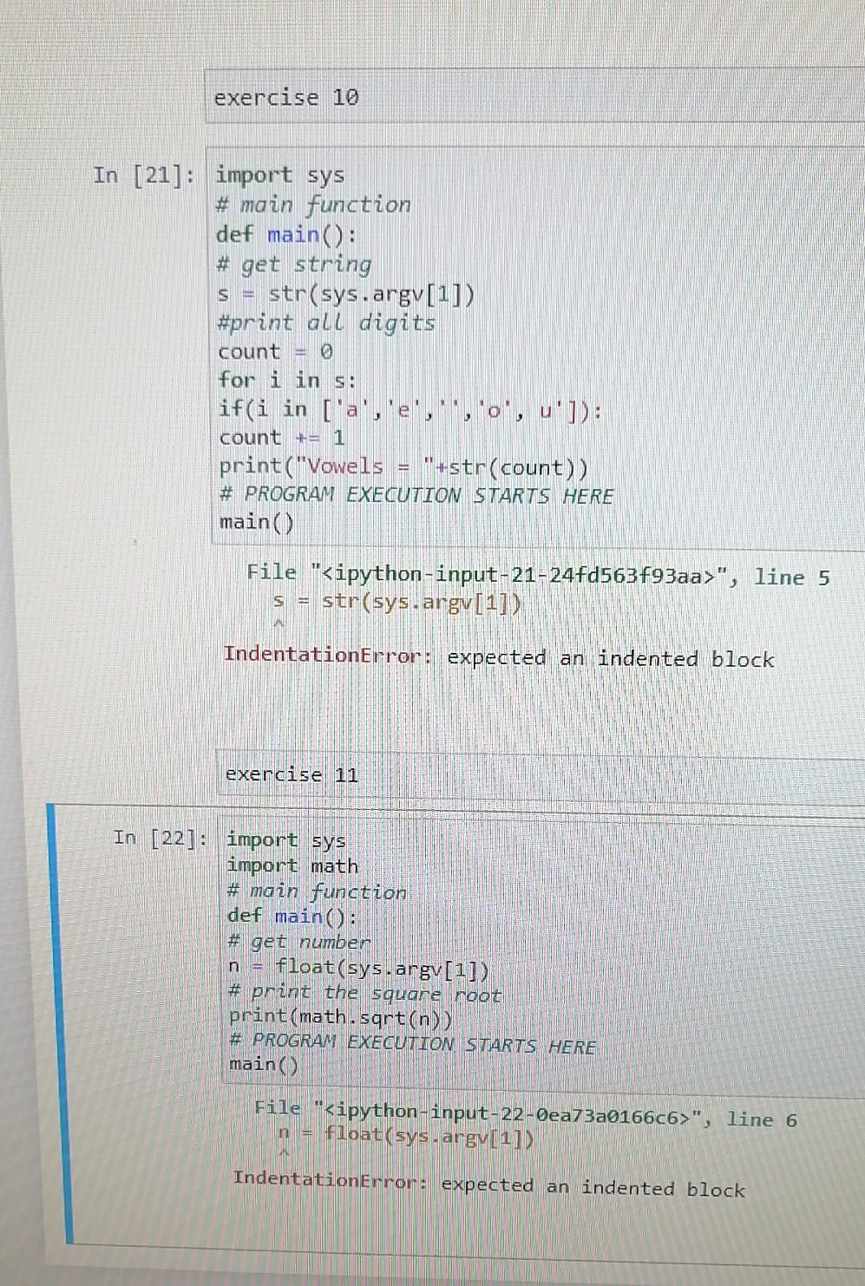Viewport: 865px width, 1286px height.
Task: Click the ipython-input-22 File traceback line
Action: [x=526, y=1113]
